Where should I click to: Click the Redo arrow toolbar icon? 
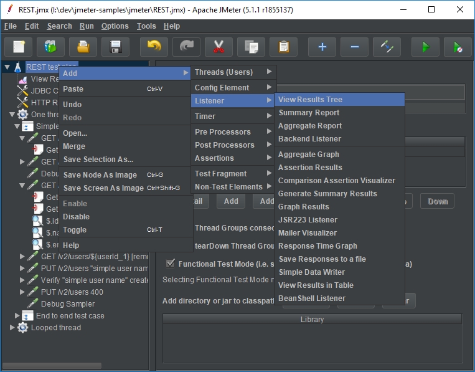click(186, 47)
